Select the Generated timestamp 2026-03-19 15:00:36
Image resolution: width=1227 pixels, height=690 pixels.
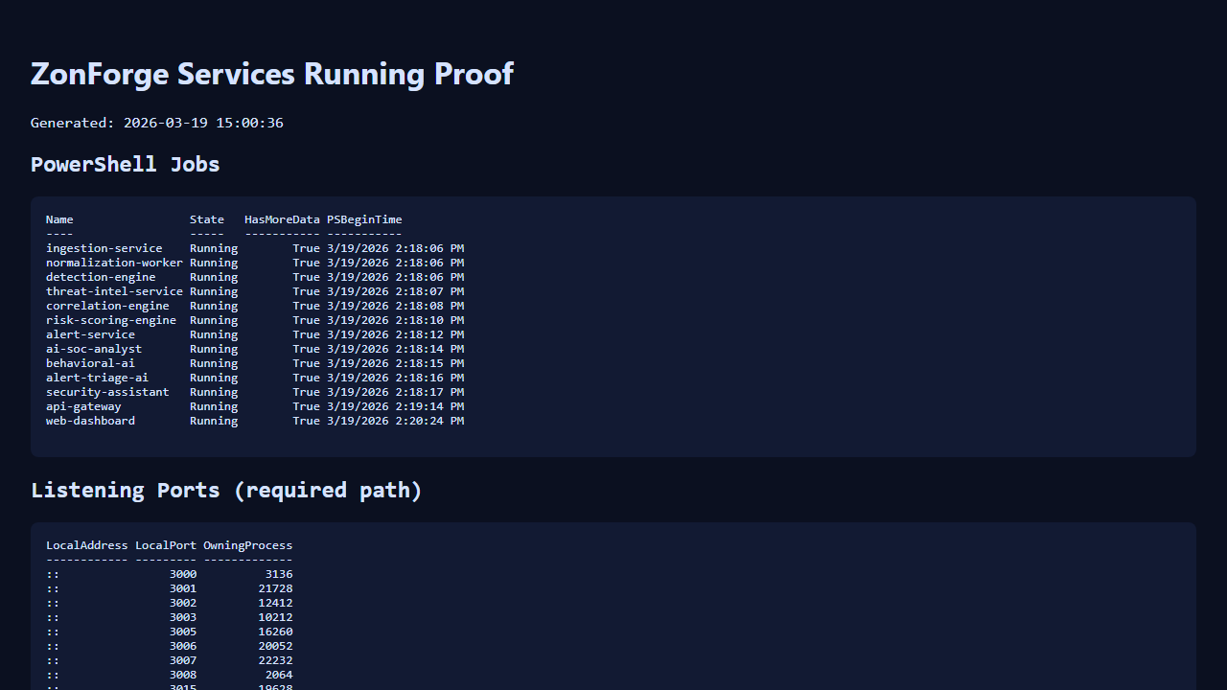[x=203, y=123]
